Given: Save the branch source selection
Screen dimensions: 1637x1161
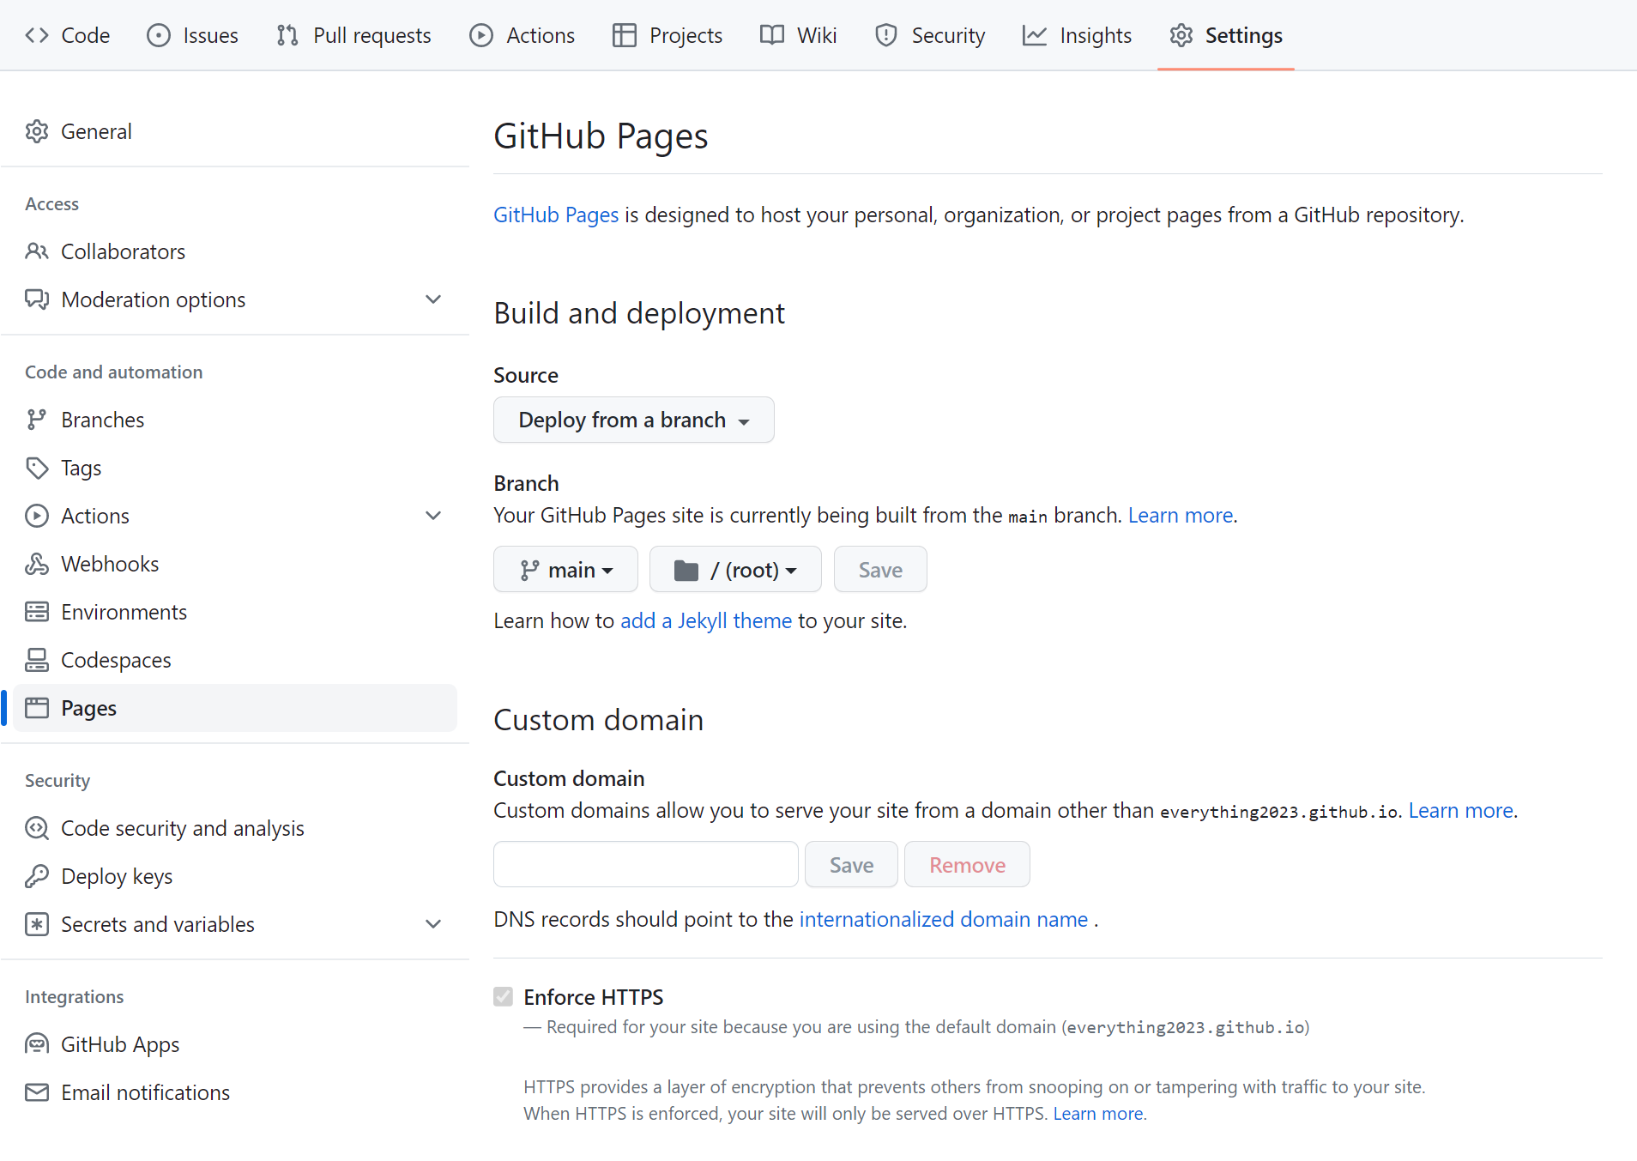Looking at the screenshot, I should pos(880,569).
